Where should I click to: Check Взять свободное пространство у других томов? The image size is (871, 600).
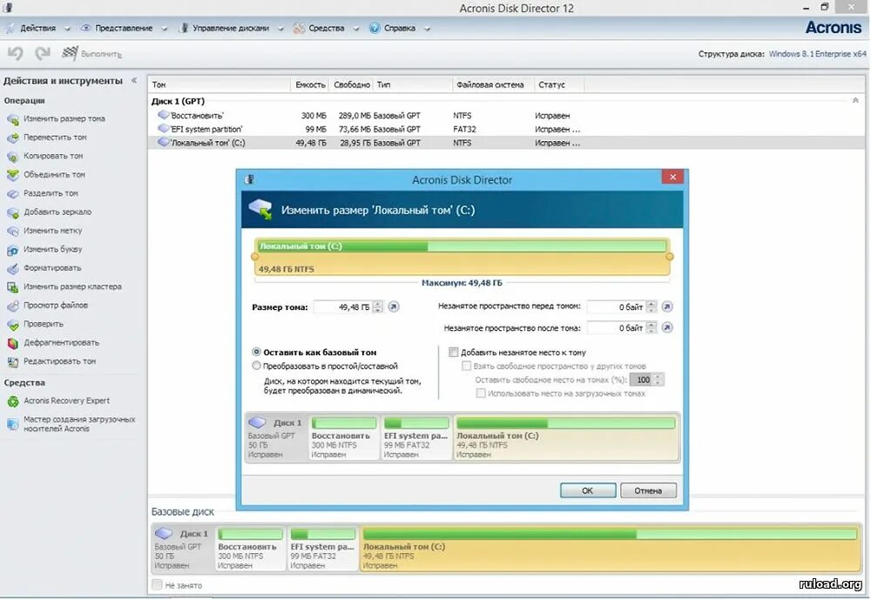point(467,366)
